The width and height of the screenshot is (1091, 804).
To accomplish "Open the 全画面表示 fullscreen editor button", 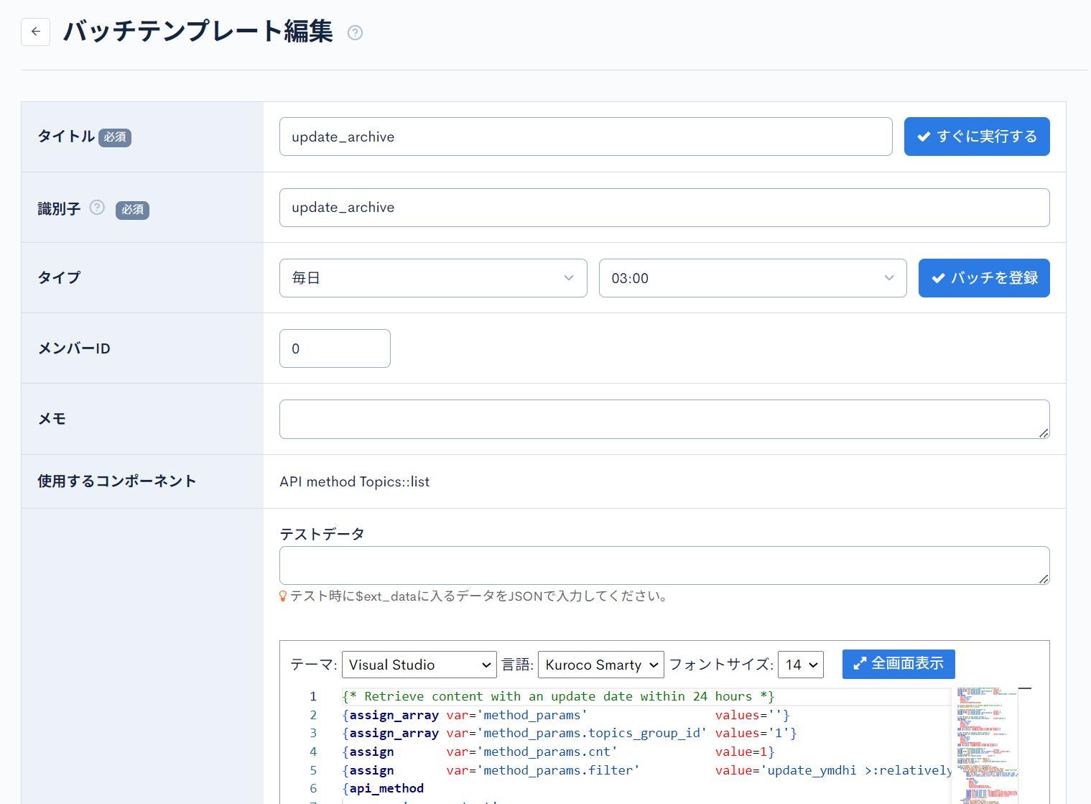I will (899, 664).
